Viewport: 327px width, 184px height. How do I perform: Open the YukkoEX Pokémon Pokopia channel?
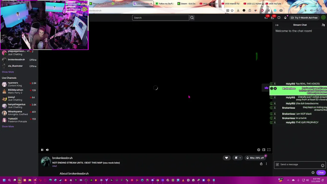coord(19,120)
